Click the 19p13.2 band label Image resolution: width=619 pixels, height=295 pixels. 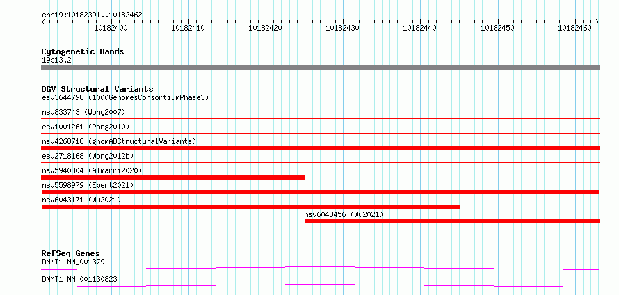[56, 61]
